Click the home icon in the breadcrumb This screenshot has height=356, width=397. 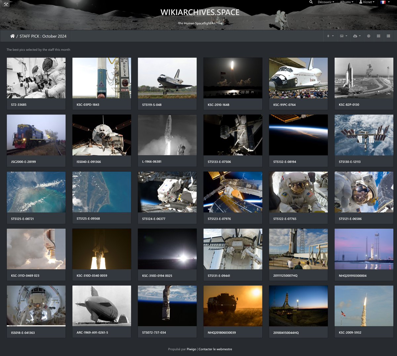click(x=12, y=36)
